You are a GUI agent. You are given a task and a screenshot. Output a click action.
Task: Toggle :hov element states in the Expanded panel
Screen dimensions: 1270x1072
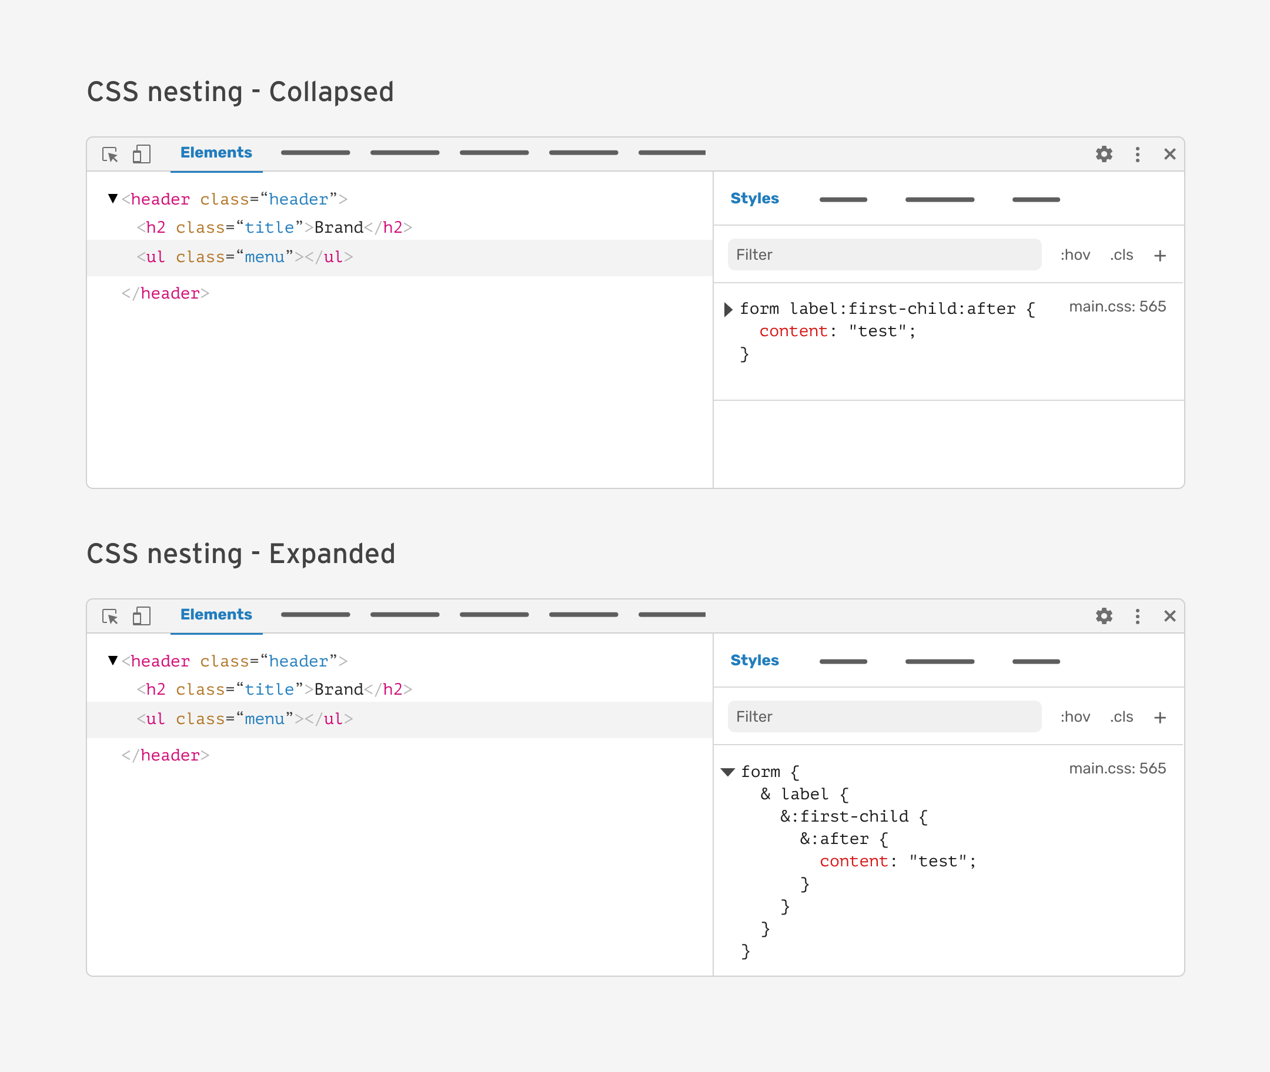(x=1075, y=717)
